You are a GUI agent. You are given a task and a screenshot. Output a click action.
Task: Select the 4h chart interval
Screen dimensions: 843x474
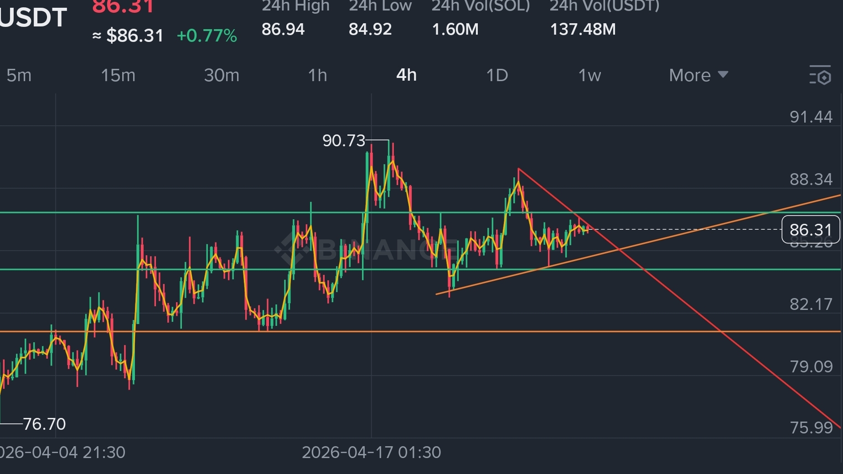(406, 75)
